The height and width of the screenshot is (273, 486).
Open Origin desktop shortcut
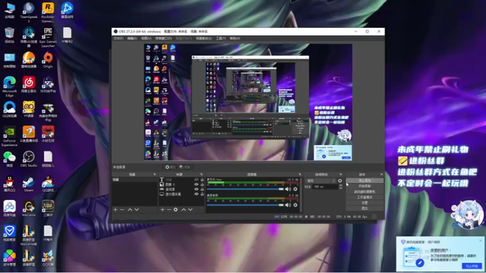pos(48,60)
